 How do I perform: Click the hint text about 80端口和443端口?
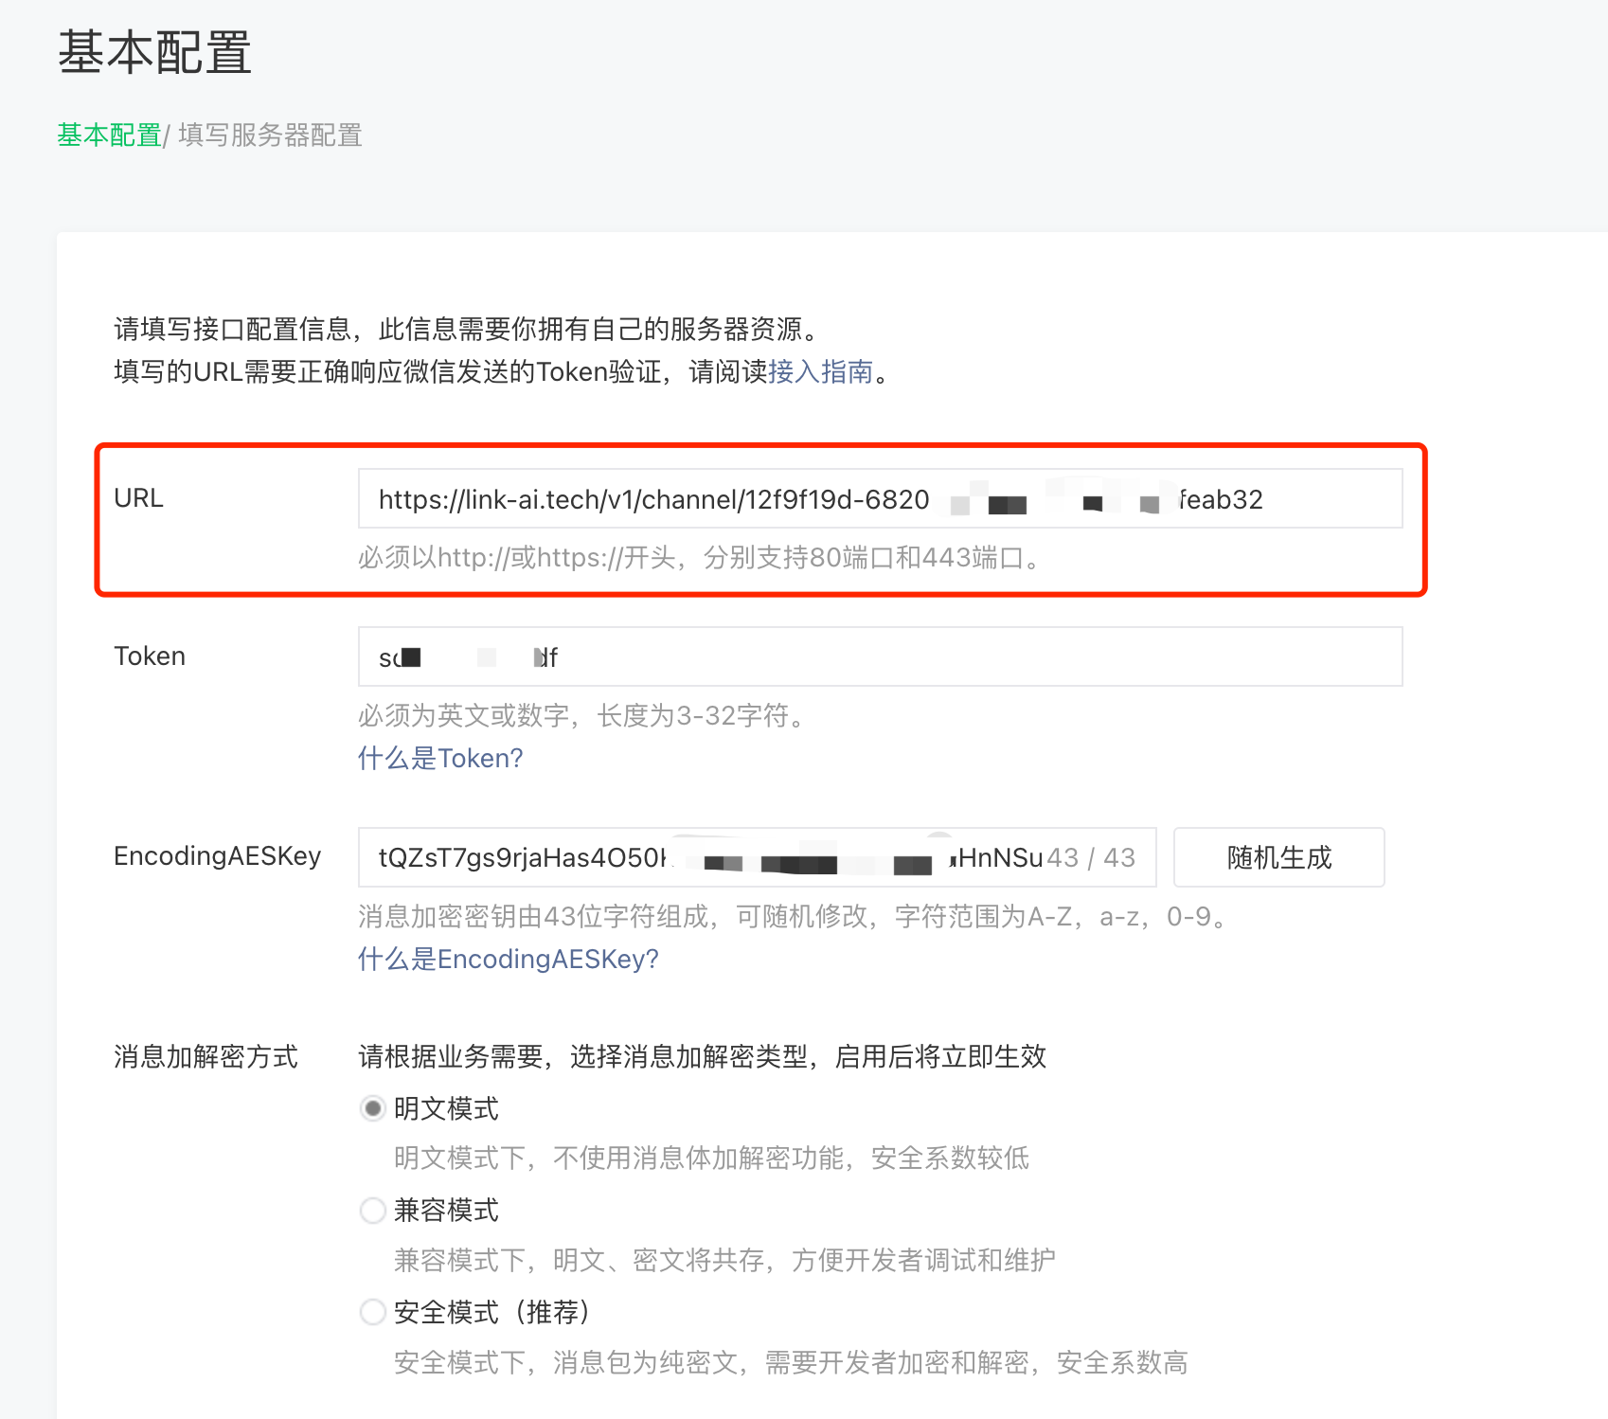point(701,558)
